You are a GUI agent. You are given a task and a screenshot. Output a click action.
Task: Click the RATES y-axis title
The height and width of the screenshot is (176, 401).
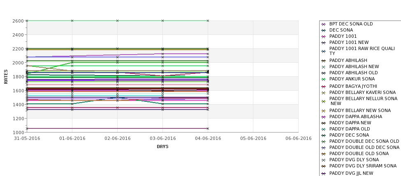click(6, 77)
